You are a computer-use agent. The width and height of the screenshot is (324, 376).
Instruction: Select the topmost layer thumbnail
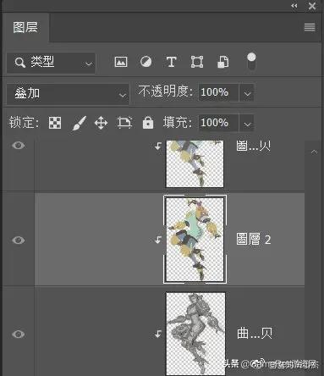click(x=195, y=163)
